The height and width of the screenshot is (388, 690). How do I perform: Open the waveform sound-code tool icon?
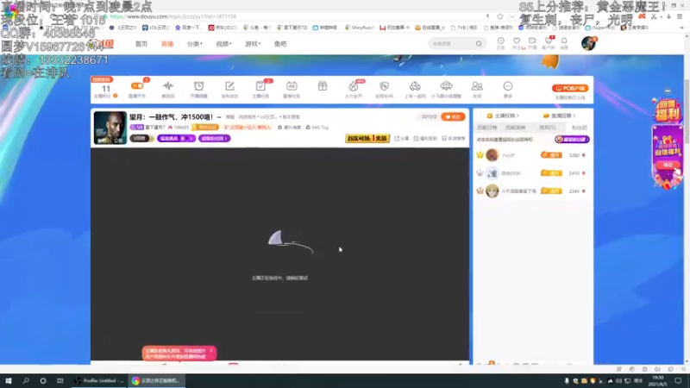168,85
